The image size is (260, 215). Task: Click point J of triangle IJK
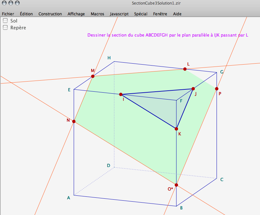coord(193,89)
